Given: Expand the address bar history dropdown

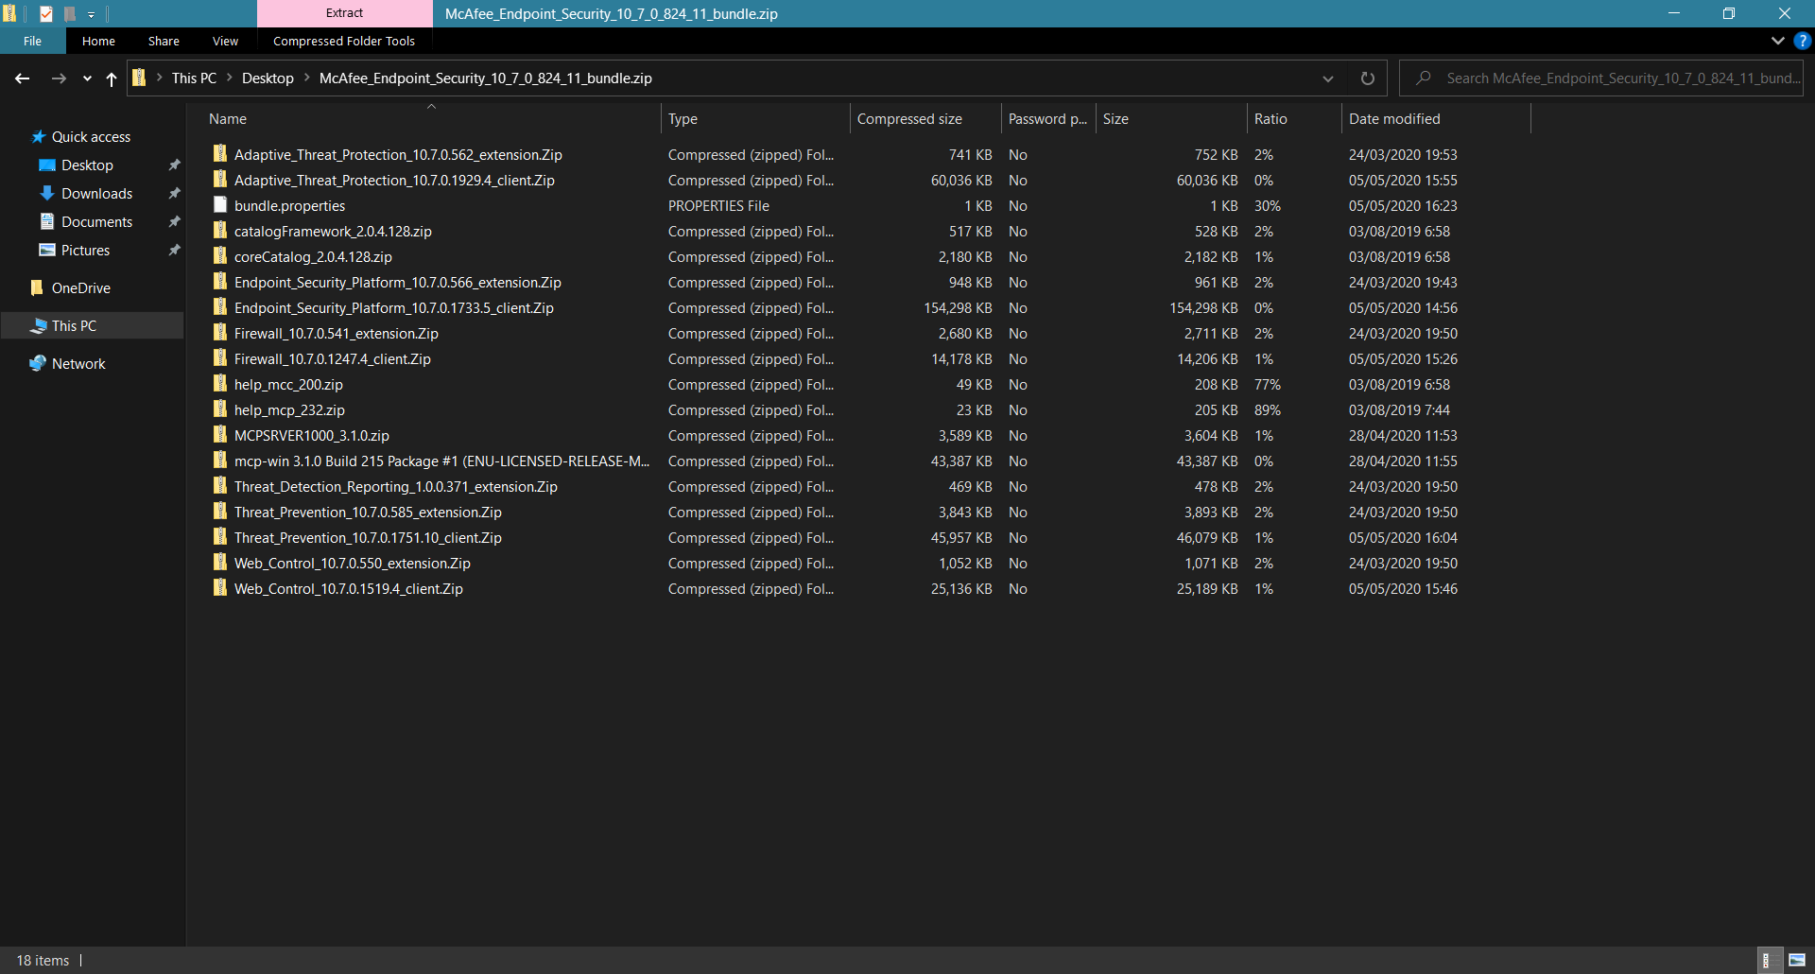Looking at the screenshot, I should point(1328,78).
